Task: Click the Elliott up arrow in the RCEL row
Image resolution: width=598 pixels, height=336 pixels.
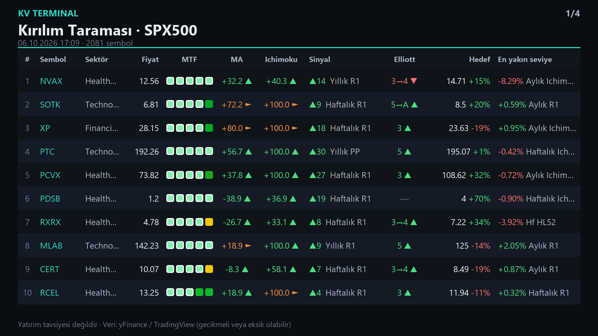Action: click(x=408, y=293)
